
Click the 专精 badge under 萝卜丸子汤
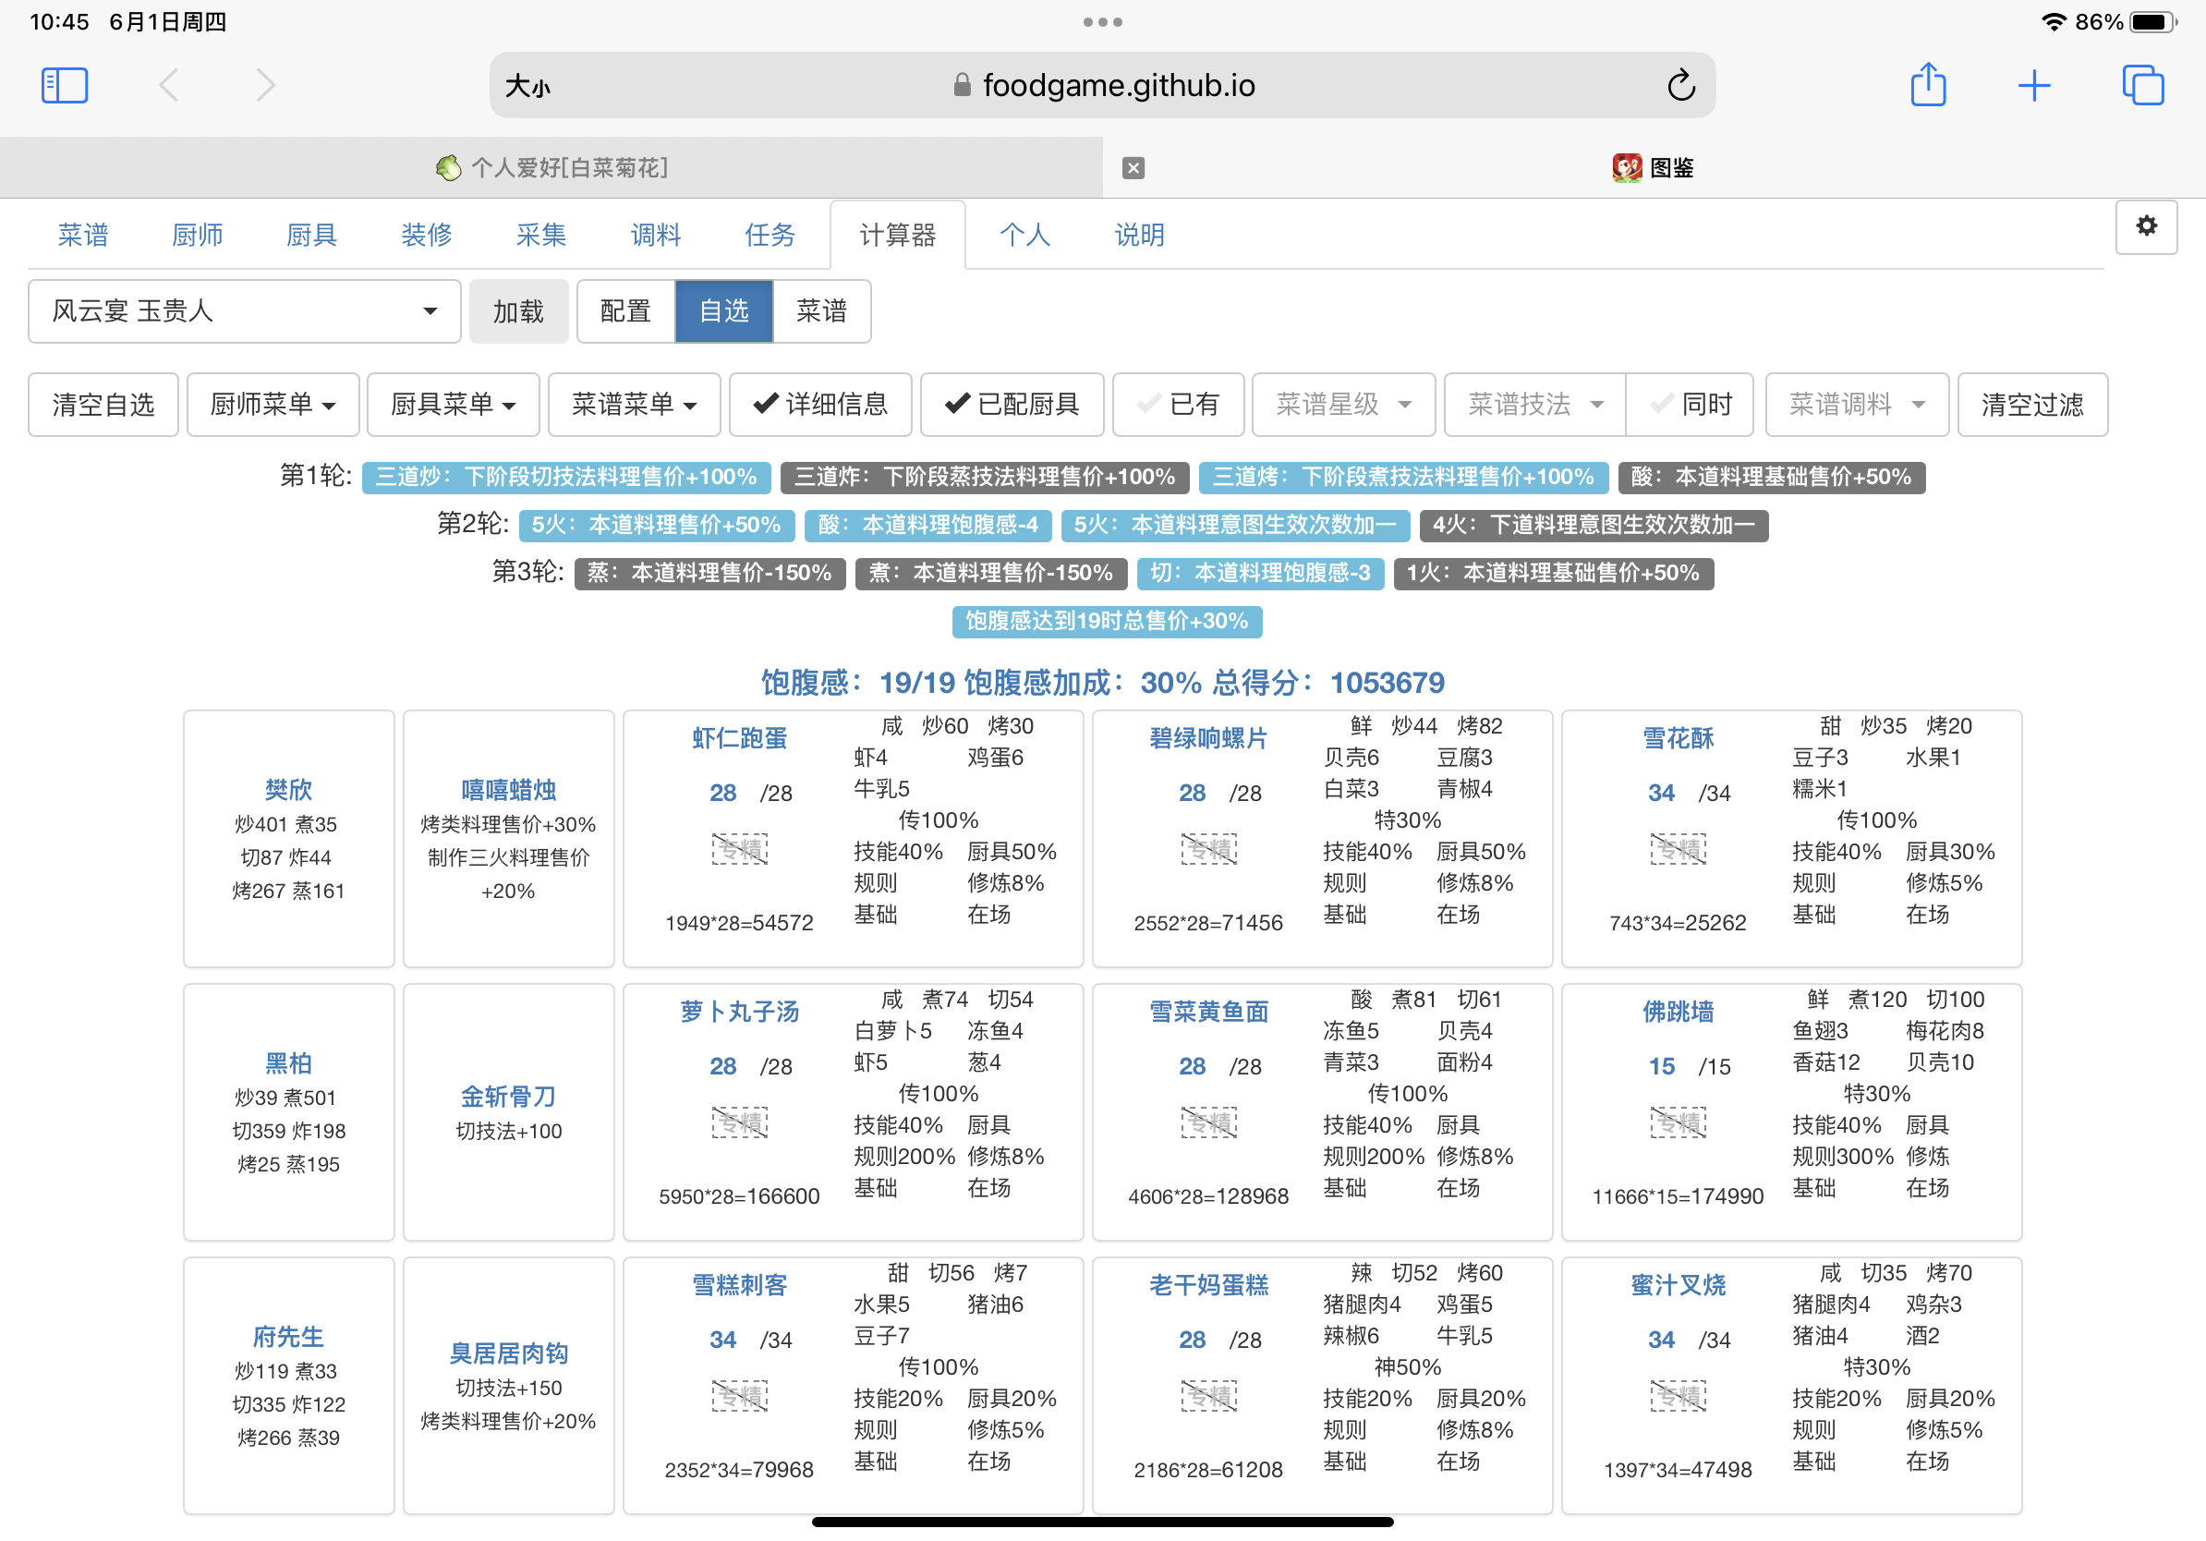(x=739, y=1122)
